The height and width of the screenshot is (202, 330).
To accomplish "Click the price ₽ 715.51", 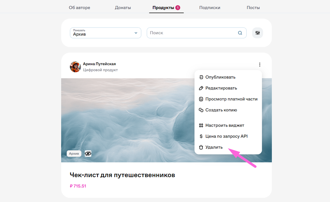I will point(78,186).
